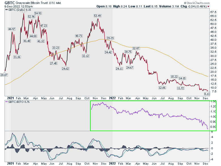The height and width of the screenshot is (166, 221).
Task: Click the purple GBTC:BITO legend line marker
Action: tap(7, 102)
